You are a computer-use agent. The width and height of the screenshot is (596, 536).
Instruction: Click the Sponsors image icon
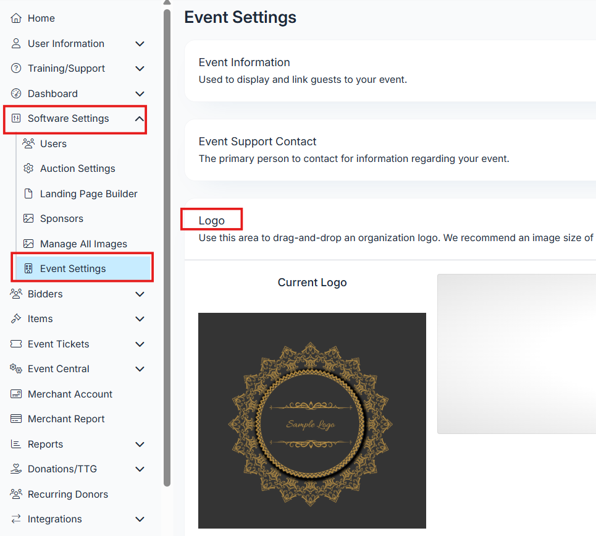[x=28, y=219]
